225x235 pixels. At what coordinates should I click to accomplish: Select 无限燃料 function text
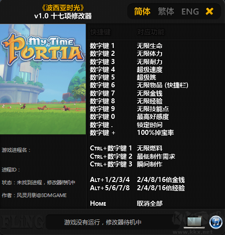point(150,148)
